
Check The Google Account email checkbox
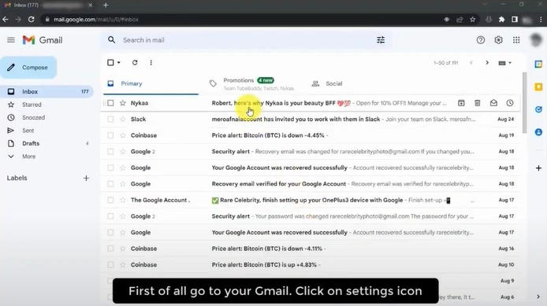pyautogui.click(x=110, y=200)
